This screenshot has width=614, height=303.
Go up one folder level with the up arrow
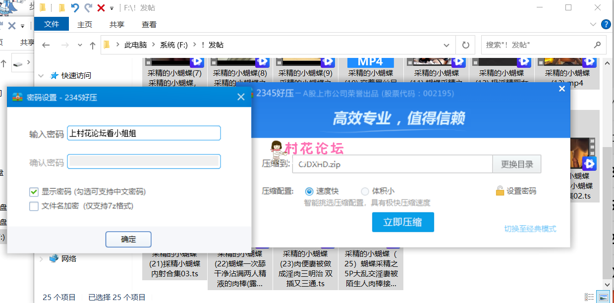[x=92, y=45]
